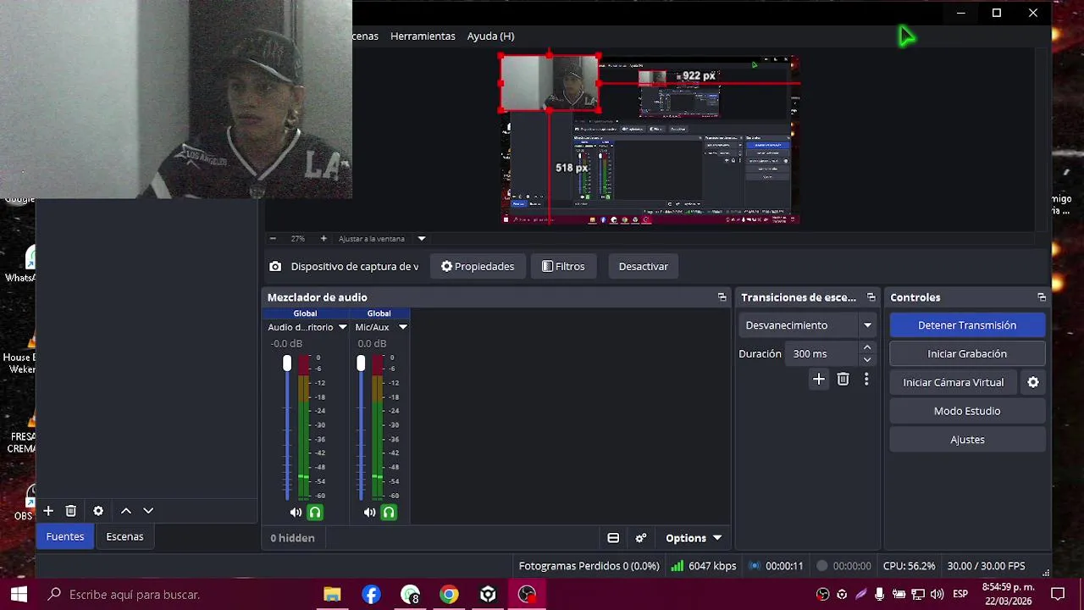Open Ajustes in Controles
The image size is (1084, 610).
[967, 440]
